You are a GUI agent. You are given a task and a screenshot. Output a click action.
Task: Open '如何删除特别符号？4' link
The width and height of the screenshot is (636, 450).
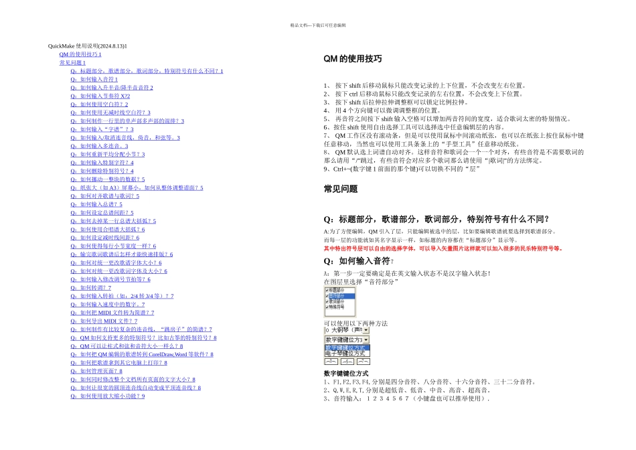[x=102, y=171]
